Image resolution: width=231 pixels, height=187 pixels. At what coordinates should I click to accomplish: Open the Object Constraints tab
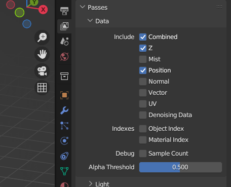[64, 156]
